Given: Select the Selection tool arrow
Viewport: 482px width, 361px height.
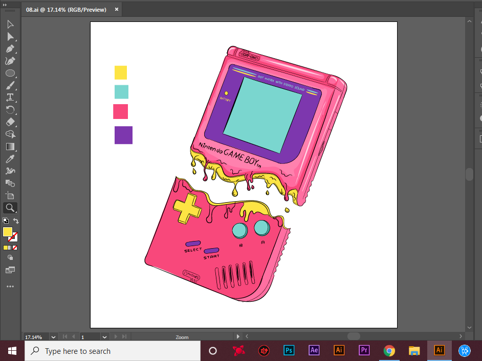Looking at the screenshot, I should tap(10, 24).
